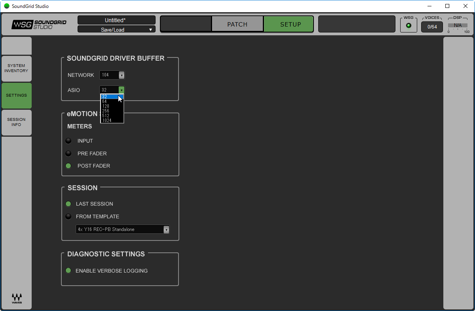Image resolution: width=475 pixels, height=311 pixels.
Task: Click the METERS heading
Action: click(80, 126)
